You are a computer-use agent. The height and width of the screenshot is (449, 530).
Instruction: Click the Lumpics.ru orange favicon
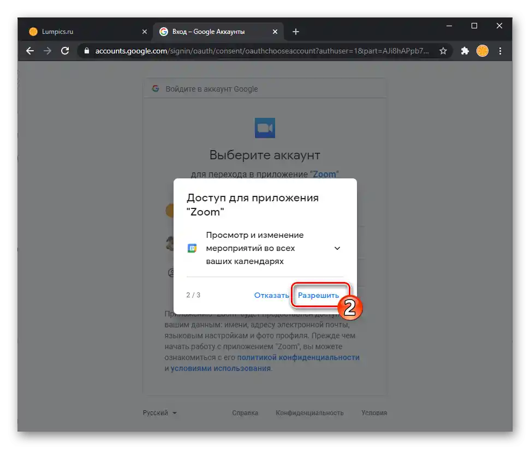pyautogui.click(x=33, y=32)
